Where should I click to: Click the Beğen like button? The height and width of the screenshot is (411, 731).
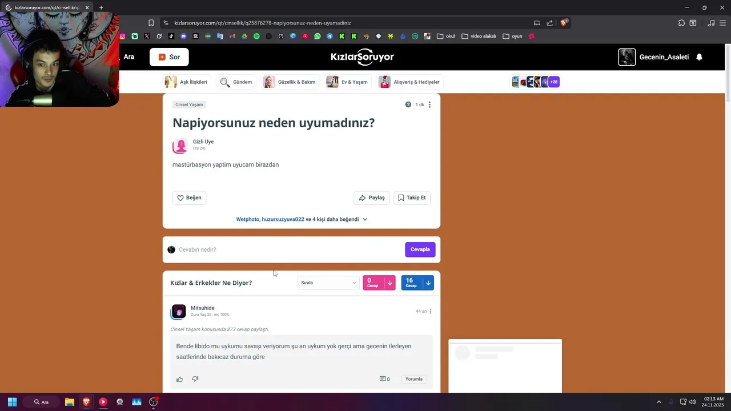coord(189,198)
